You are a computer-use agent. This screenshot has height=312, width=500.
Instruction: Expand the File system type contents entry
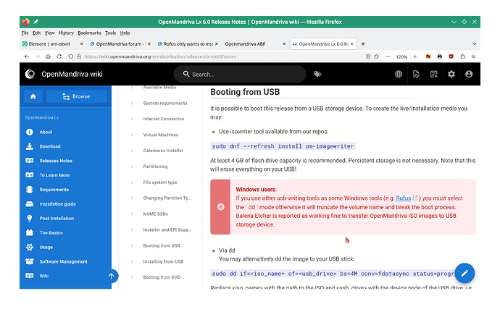pos(132,182)
